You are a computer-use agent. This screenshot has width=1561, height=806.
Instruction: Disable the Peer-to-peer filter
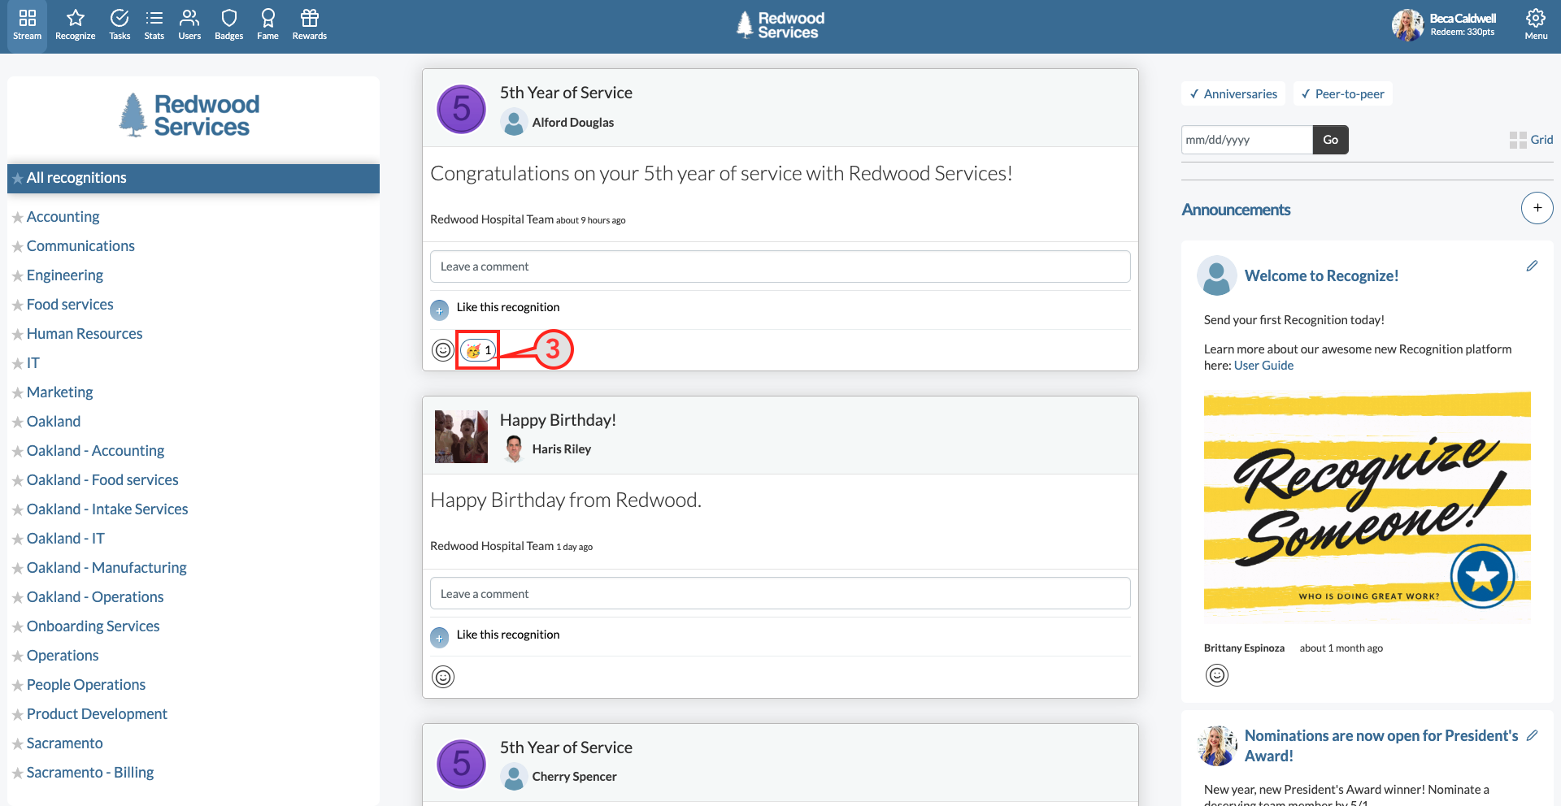(1342, 93)
